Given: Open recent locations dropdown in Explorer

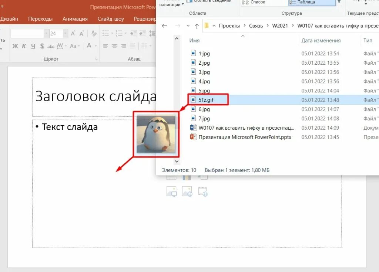Looking at the screenshot, I should (x=188, y=26).
